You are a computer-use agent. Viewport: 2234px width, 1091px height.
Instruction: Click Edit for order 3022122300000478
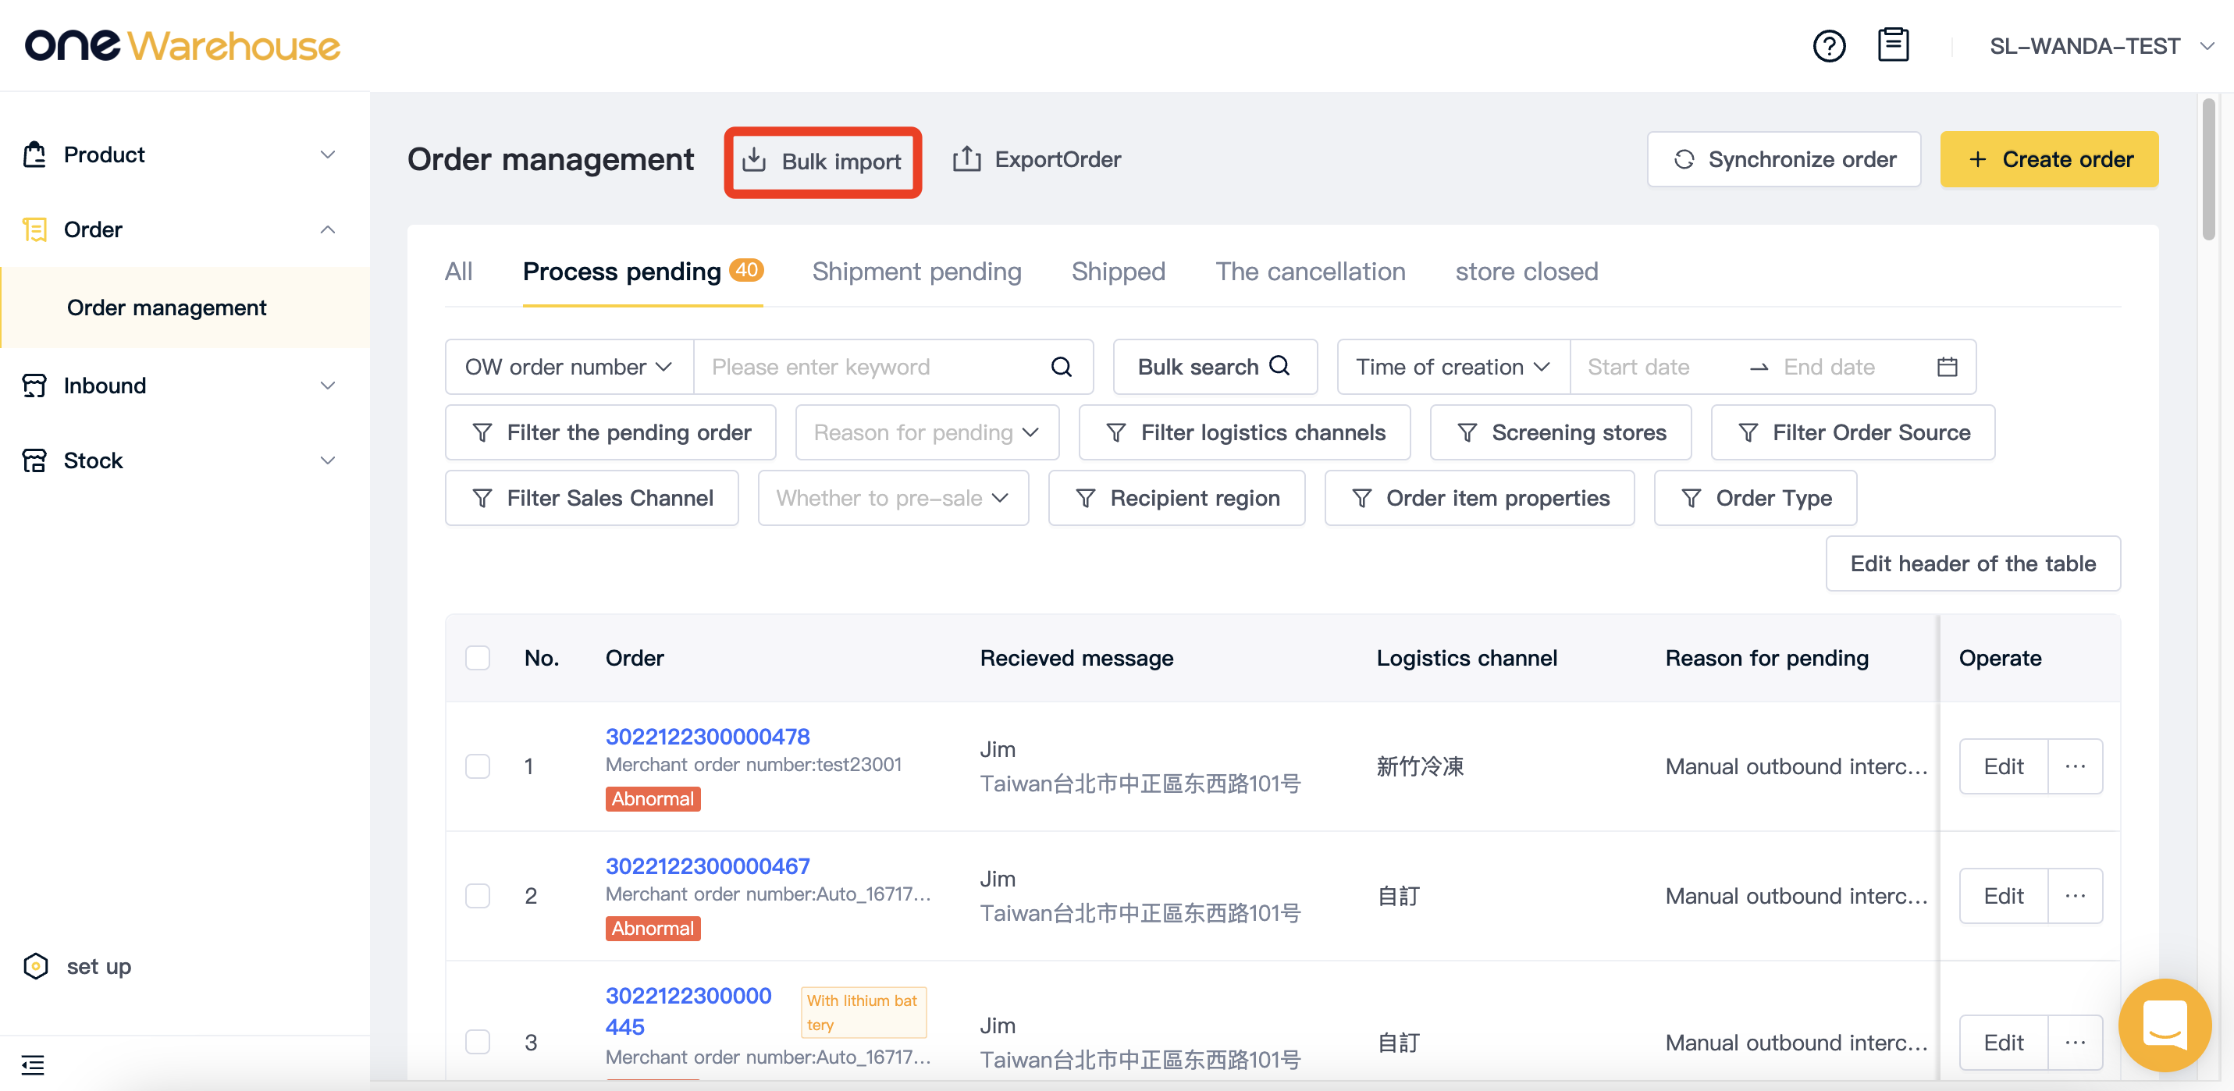coord(2003,766)
